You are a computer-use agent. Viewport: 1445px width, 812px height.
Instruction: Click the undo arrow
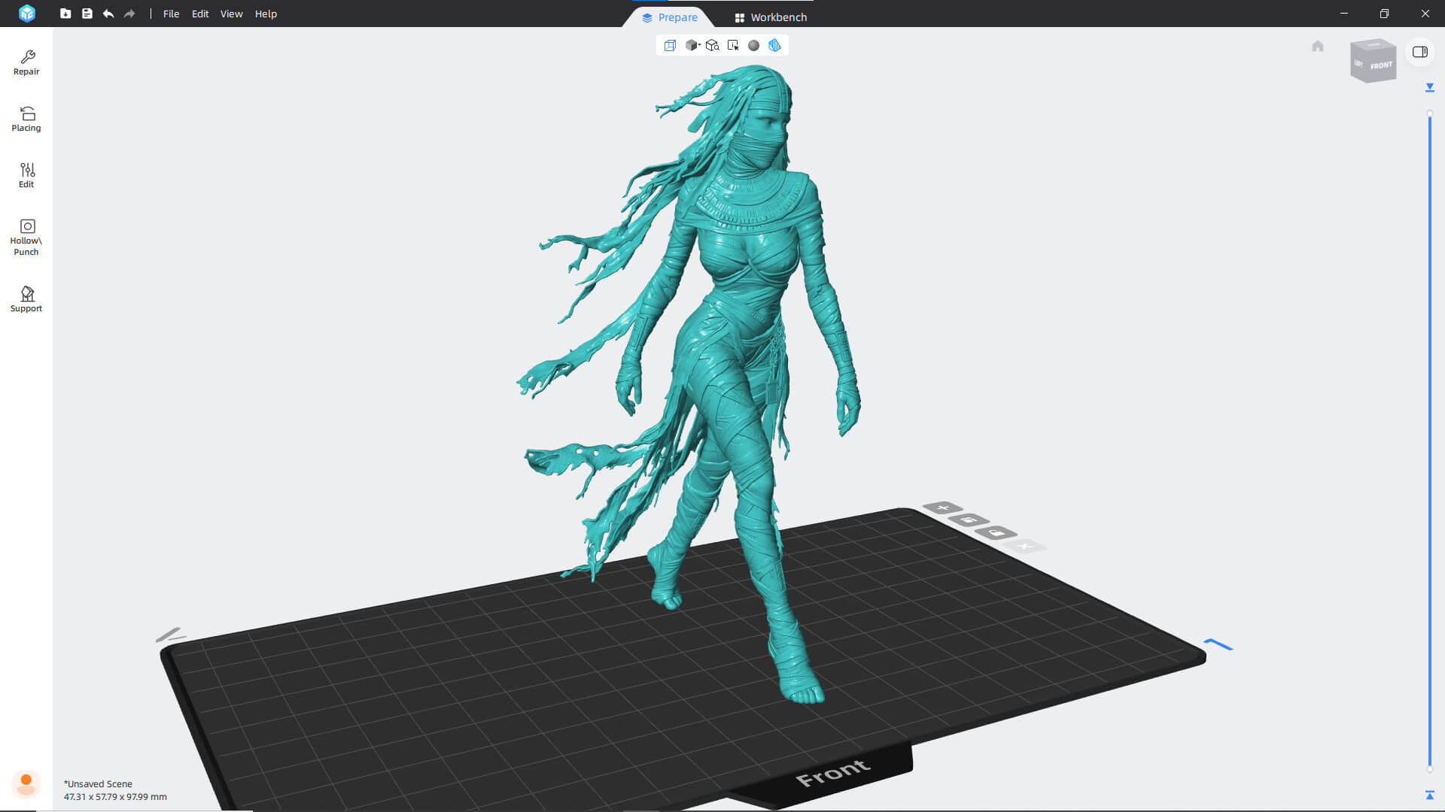click(108, 14)
